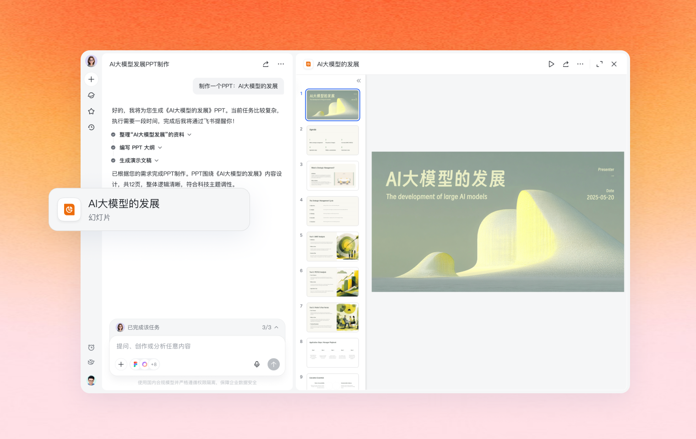Expand the 生成演示文稿 step
The height and width of the screenshot is (439, 696).
(x=157, y=161)
